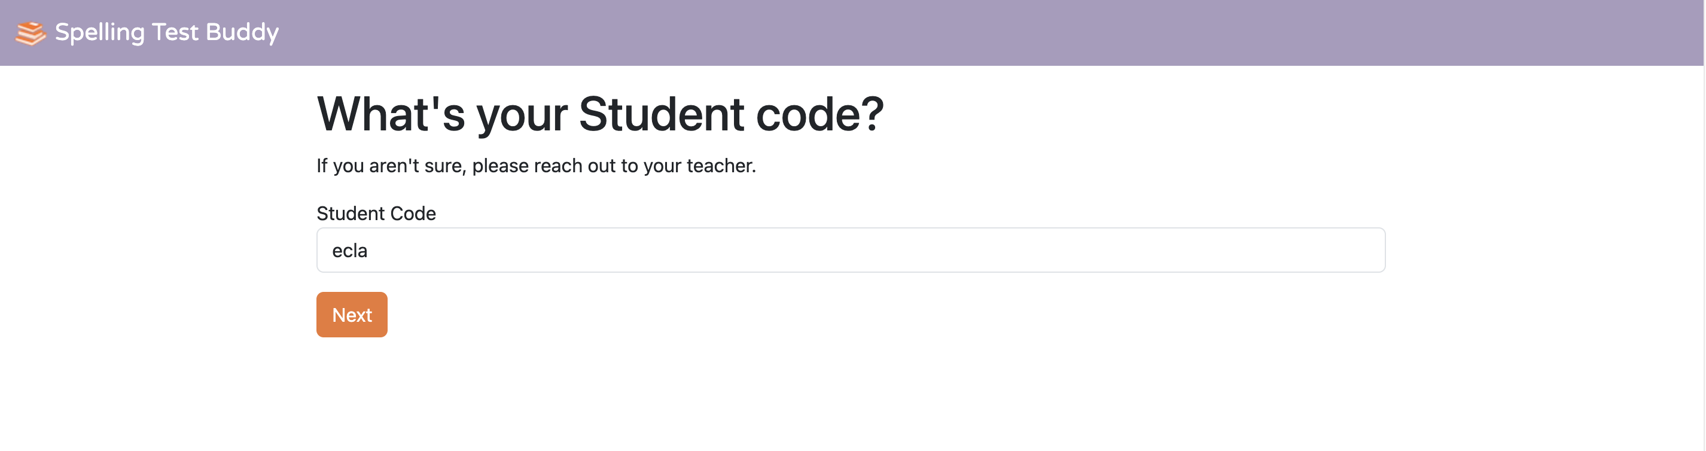Select the Student Code field label
1706x451 pixels.
(376, 214)
